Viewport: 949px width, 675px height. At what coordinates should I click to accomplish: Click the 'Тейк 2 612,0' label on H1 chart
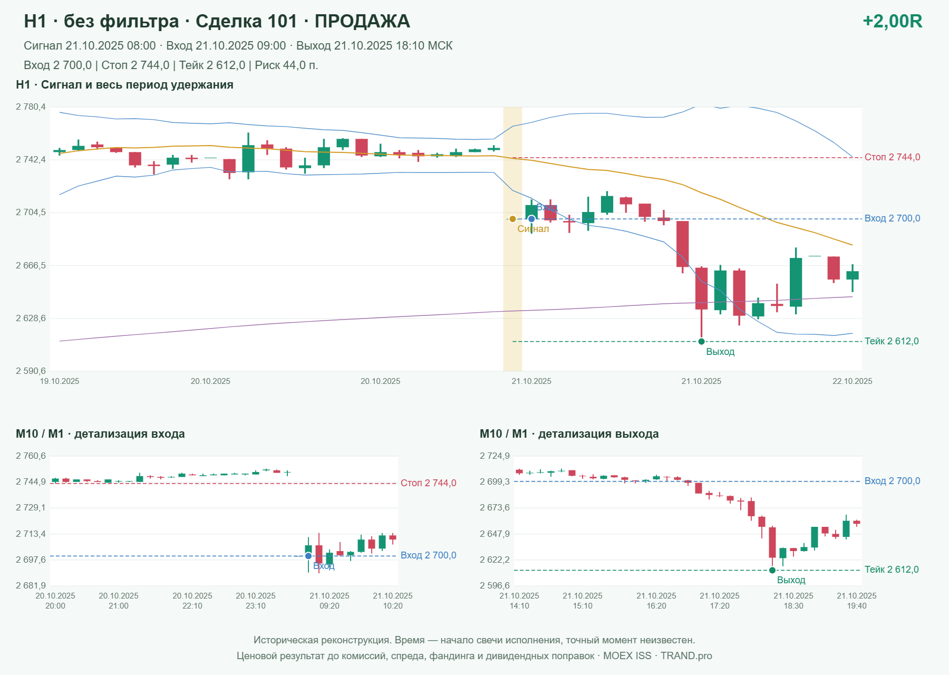point(892,341)
